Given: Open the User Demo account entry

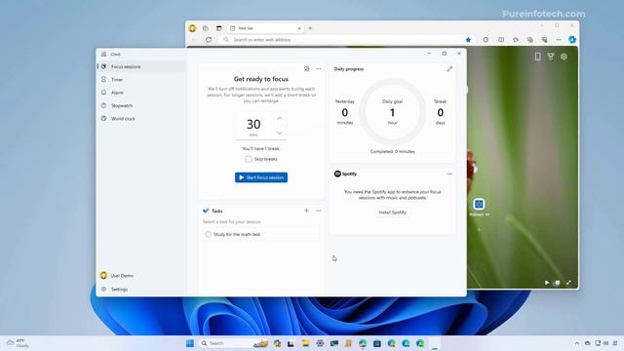Looking at the screenshot, I should tap(141, 275).
